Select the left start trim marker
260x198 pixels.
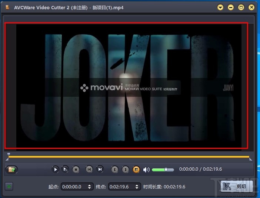tap(7, 159)
